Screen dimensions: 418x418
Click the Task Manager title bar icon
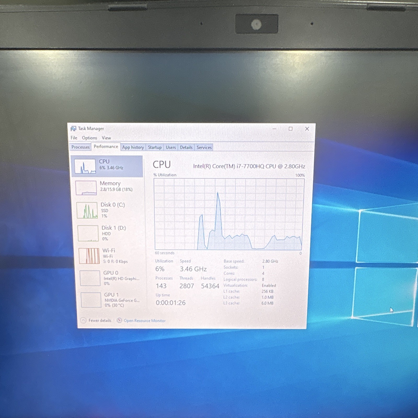[x=73, y=129]
